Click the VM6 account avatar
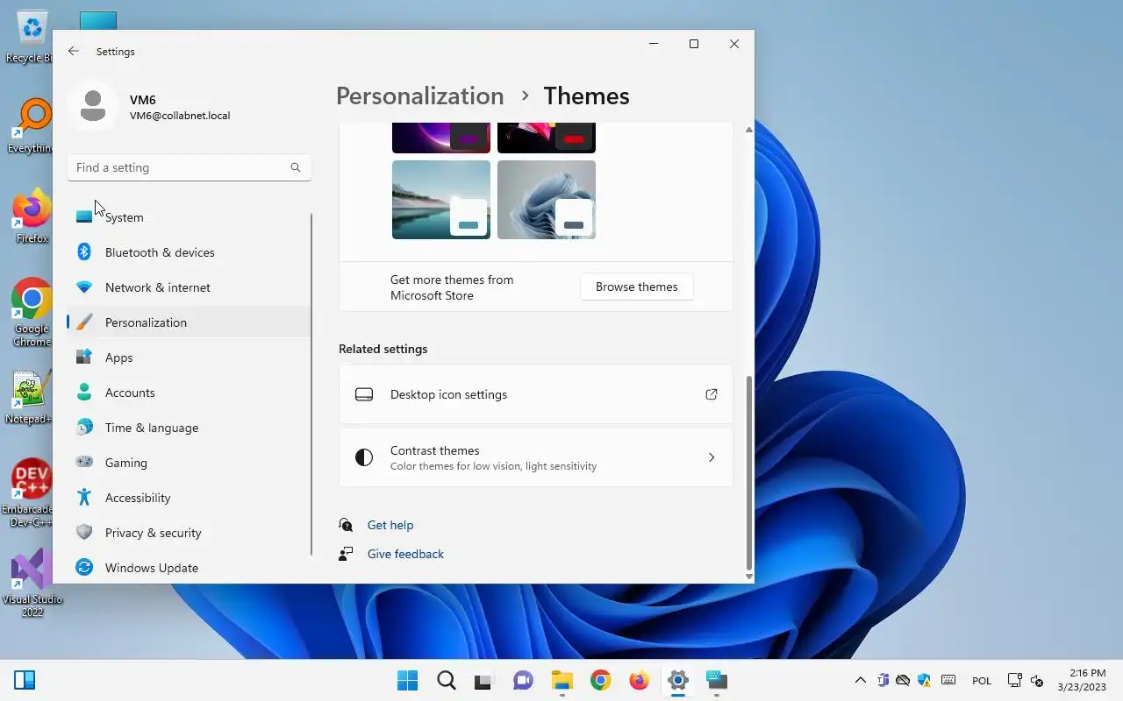The width and height of the screenshot is (1123, 701). pyautogui.click(x=92, y=106)
